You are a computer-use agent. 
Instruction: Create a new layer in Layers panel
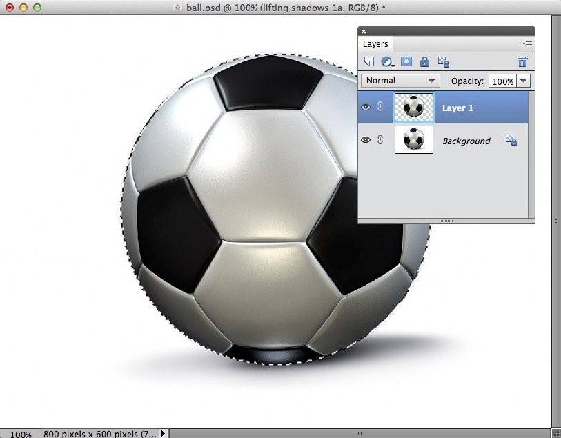[x=369, y=62]
